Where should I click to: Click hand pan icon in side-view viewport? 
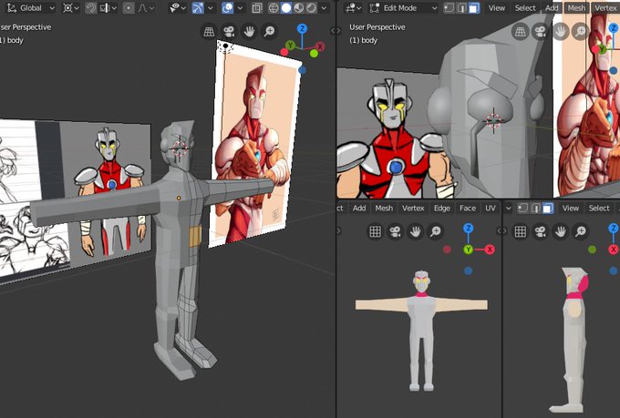561,232
